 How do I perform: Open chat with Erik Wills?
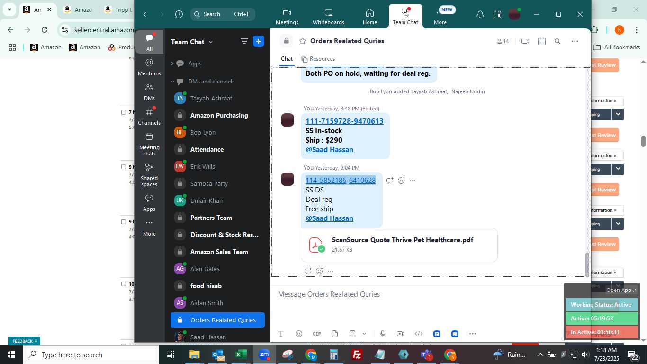217,166
